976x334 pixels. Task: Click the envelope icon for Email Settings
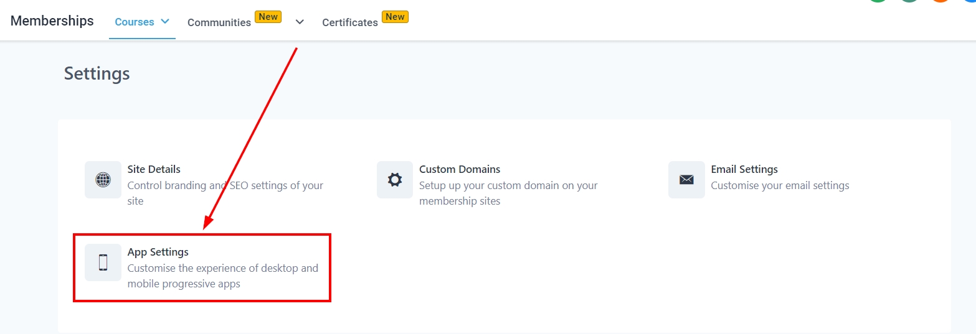coord(686,180)
